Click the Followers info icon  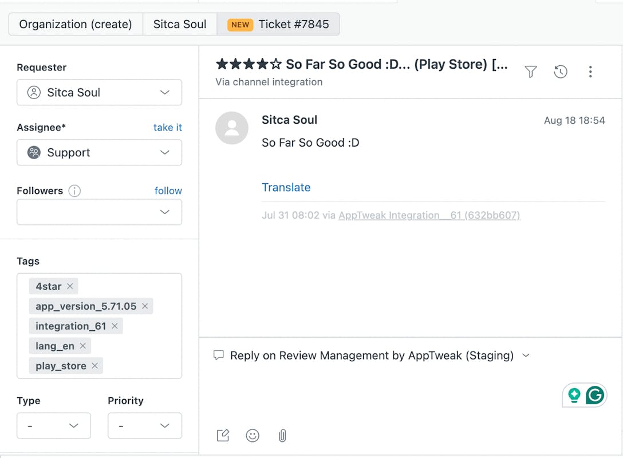pos(74,191)
